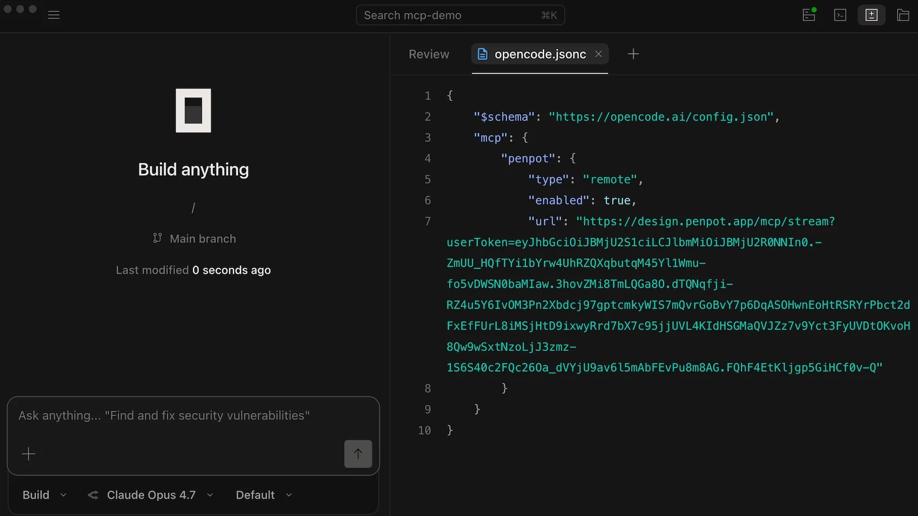Image resolution: width=918 pixels, height=516 pixels.
Task: Click the "type" key on line 5
Action: click(549, 180)
